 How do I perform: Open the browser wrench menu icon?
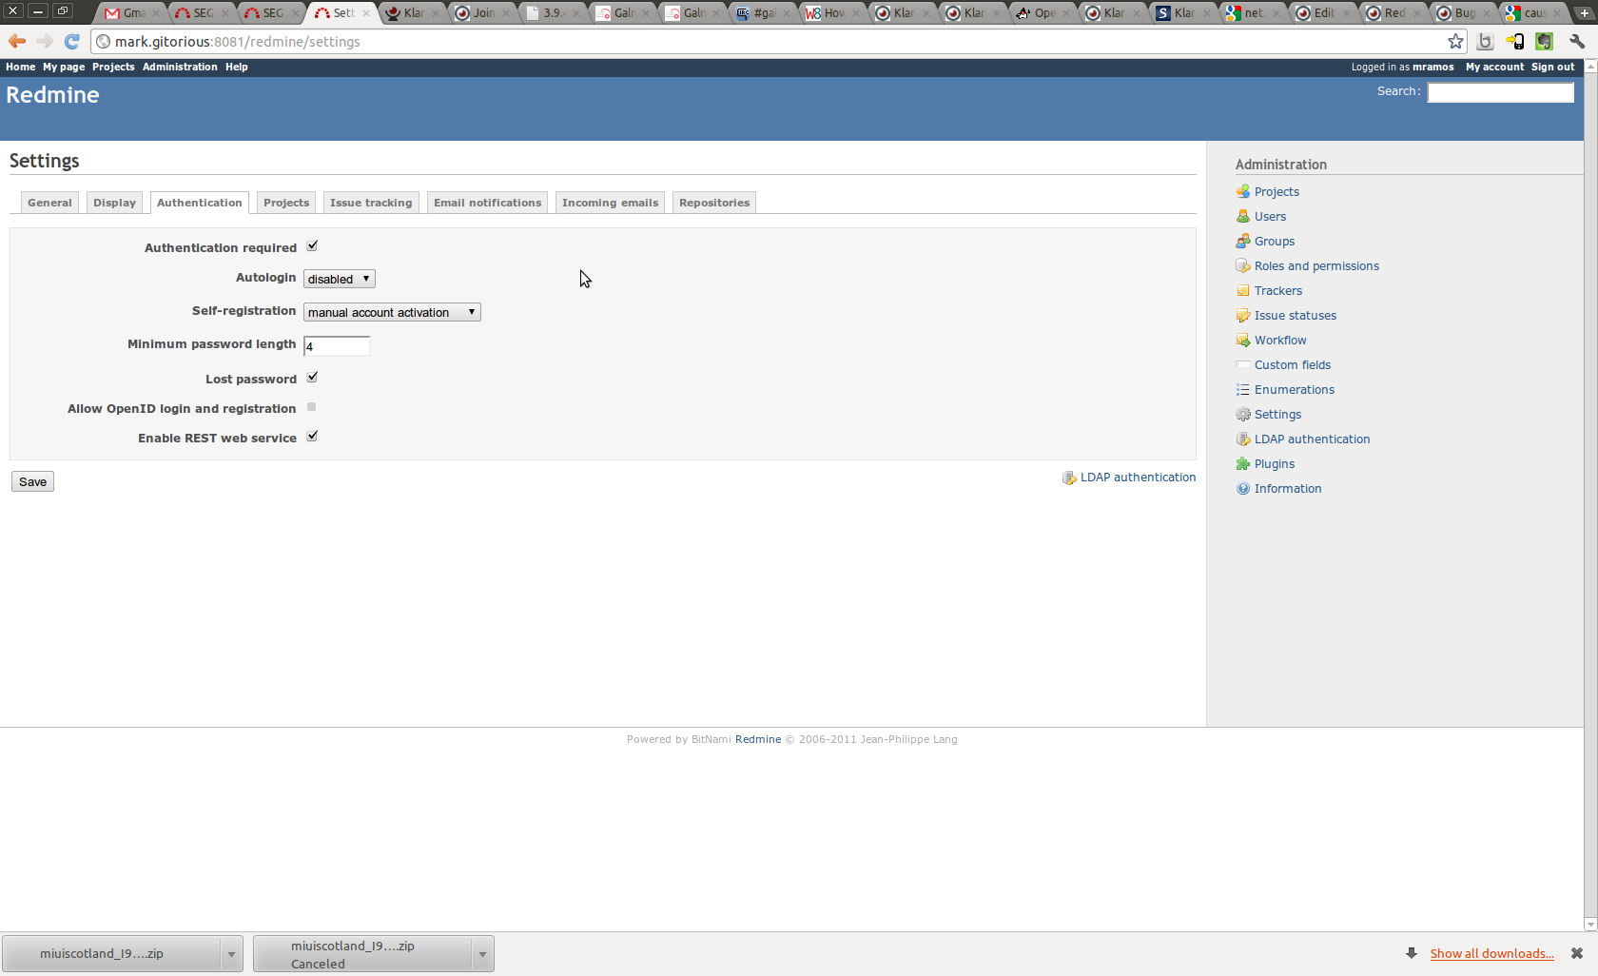1577,41
